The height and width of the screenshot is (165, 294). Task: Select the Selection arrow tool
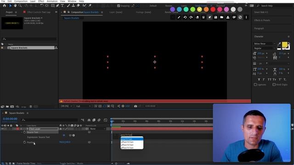[x=11, y=5]
